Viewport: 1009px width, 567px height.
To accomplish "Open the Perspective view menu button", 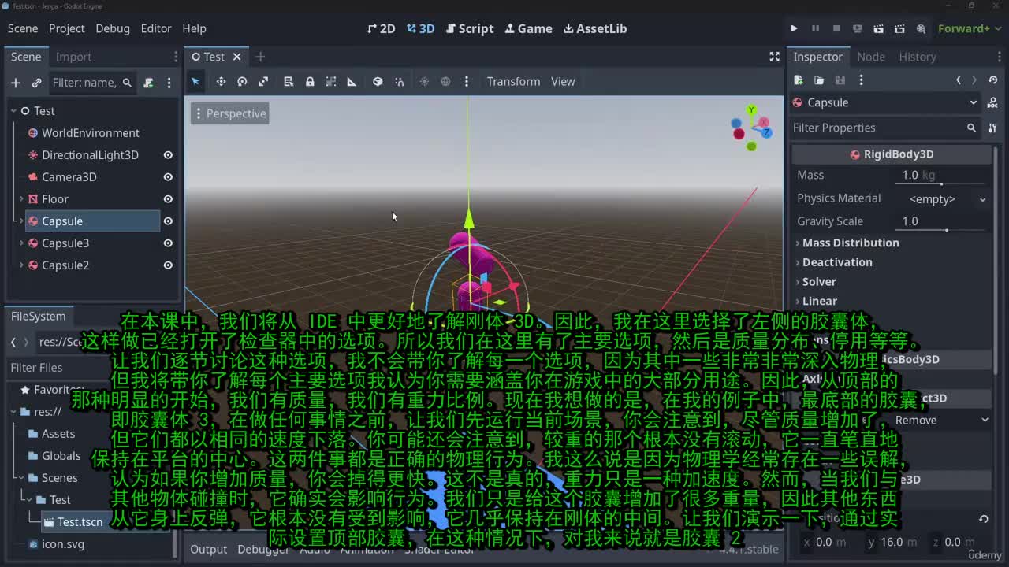I will click(x=230, y=113).
